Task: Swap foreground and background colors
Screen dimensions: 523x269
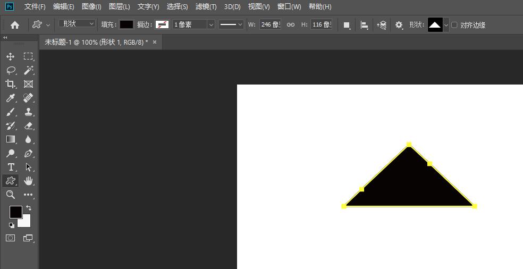Action: (x=28, y=208)
